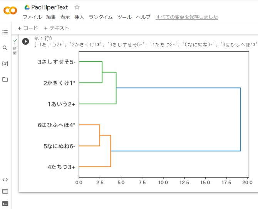258x209 pixels.
Task: Run the cell with play button
Action: tap(25, 41)
